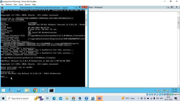Click scroll-up arrow of cmd window
Viewport: 180px width, 101px height.
coord(86,11)
